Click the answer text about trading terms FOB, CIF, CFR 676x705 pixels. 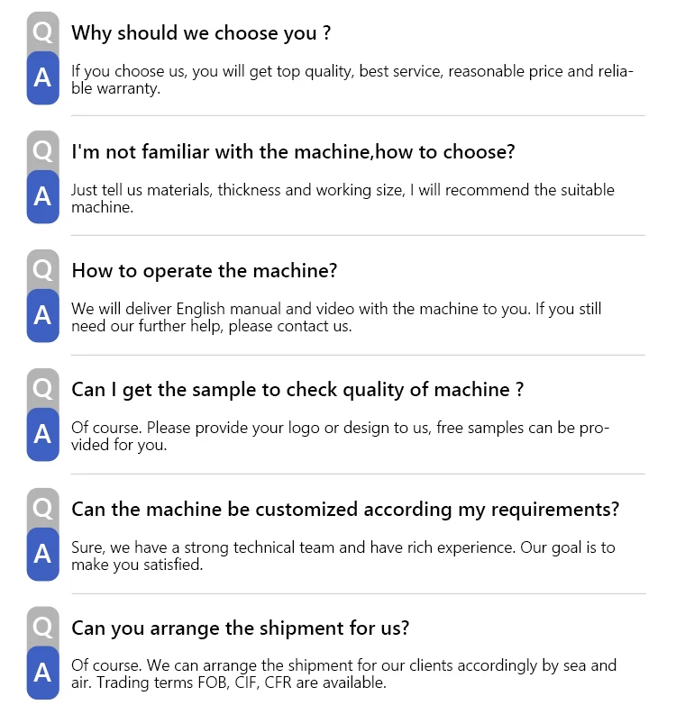point(343,674)
